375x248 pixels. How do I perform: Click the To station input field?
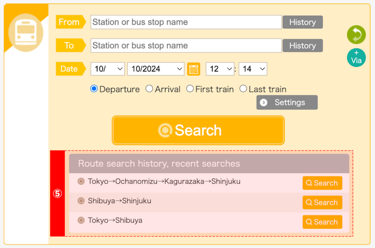tap(186, 46)
